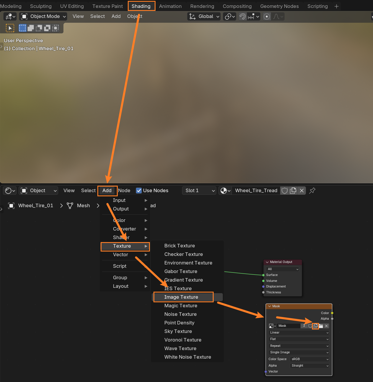Select the tweak select tool arrow icon

[x=10, y=28]
